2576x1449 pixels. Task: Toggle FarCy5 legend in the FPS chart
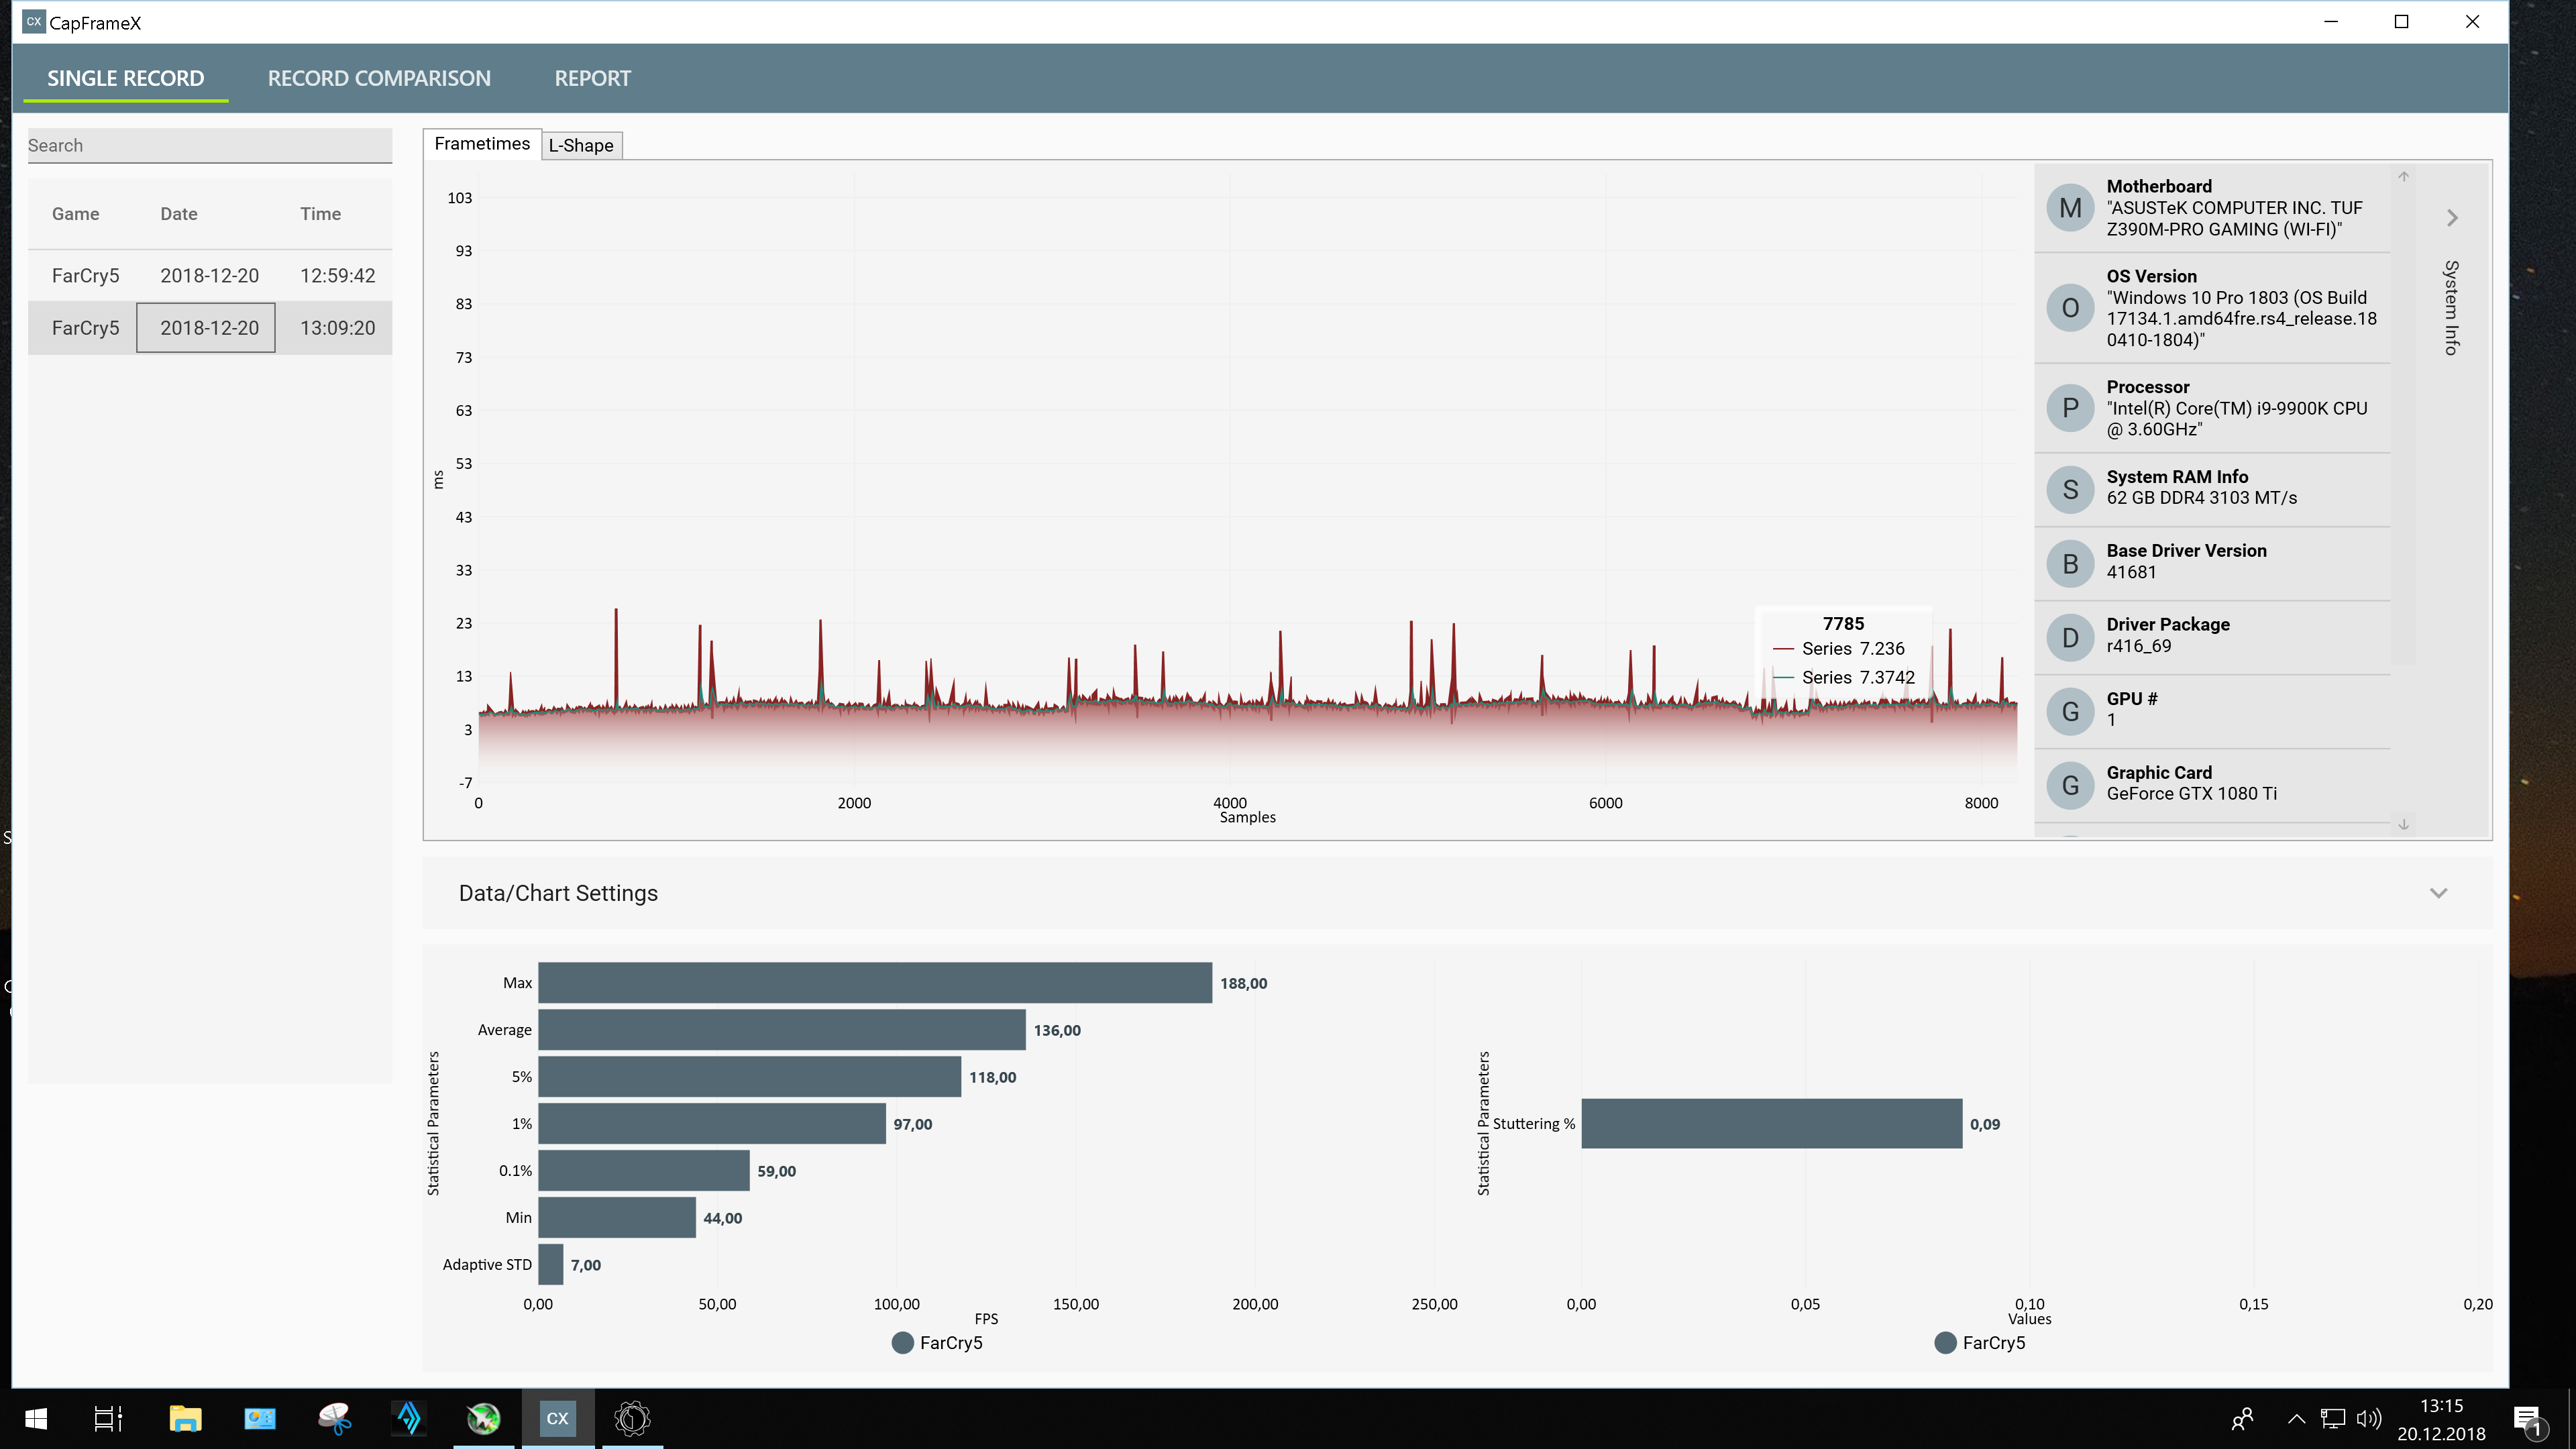[x=937, y=1343]
